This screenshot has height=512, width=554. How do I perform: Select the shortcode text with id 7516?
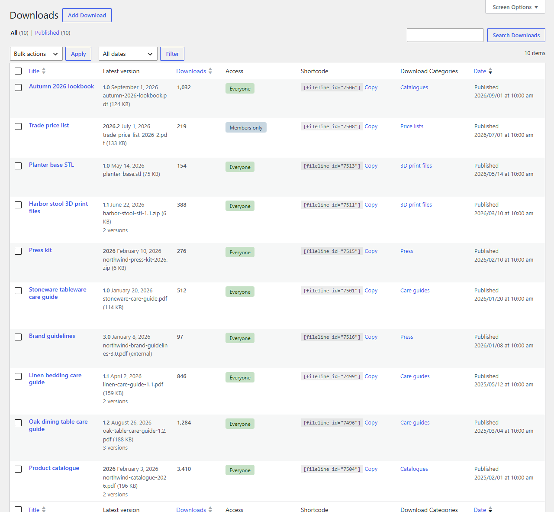(x=332, y=337)
